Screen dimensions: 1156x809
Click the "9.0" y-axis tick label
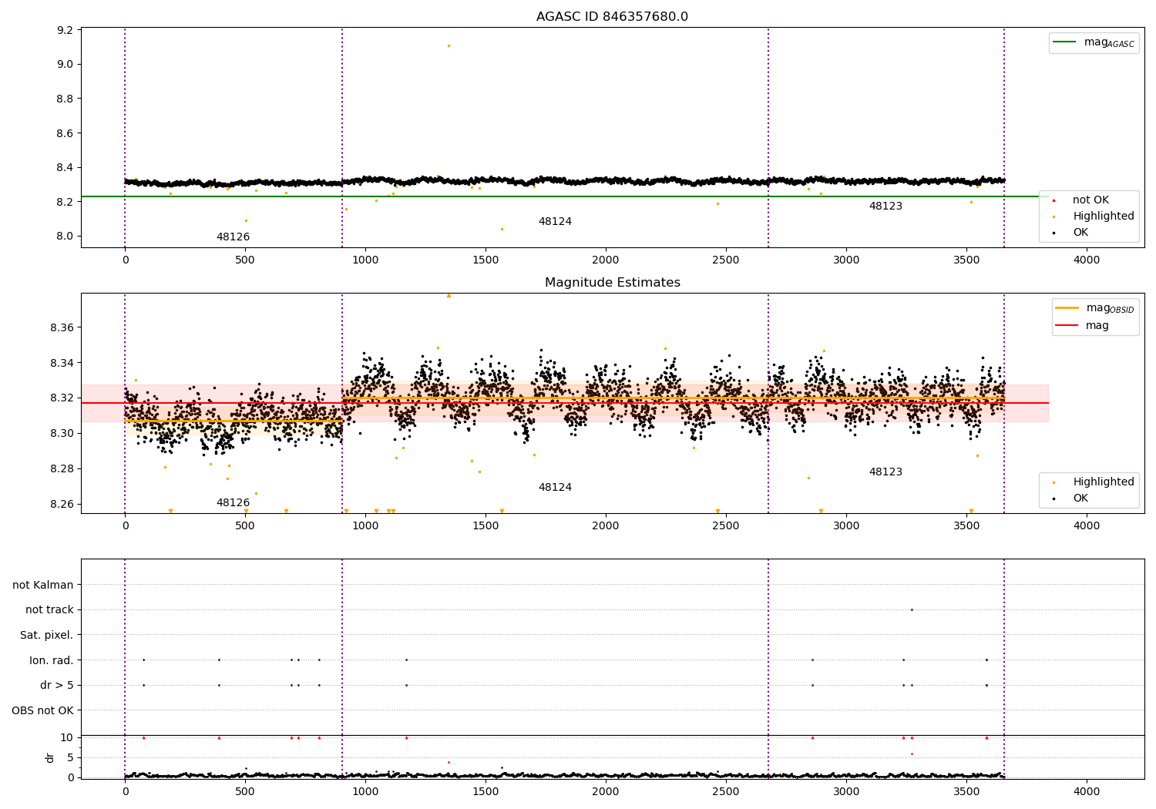(x=66, y=64)
